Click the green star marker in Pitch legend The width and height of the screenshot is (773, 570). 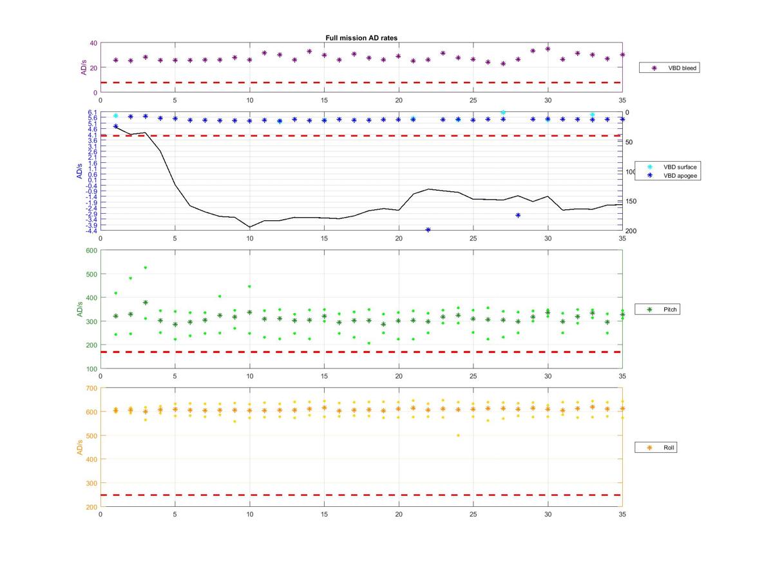[649, 310]
